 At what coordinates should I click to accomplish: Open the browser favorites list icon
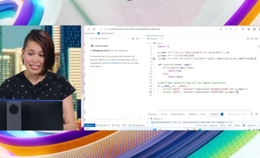click(243, 29)
